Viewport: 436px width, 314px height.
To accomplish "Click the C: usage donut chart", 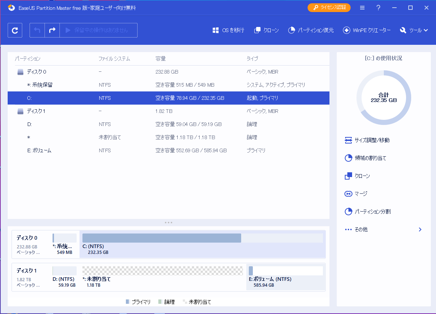I will click(384, 98).
